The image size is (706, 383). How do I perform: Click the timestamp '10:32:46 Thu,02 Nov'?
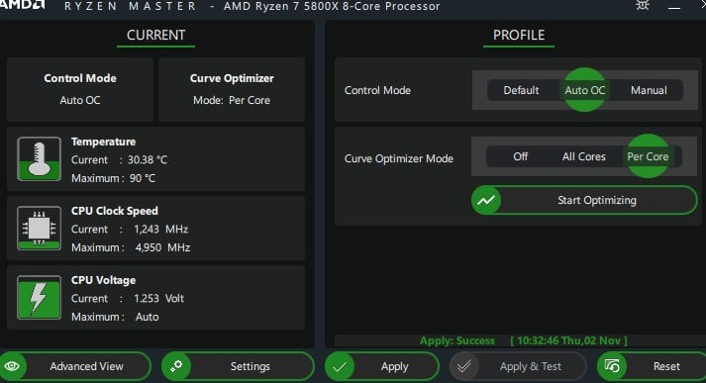pos(568,340)
